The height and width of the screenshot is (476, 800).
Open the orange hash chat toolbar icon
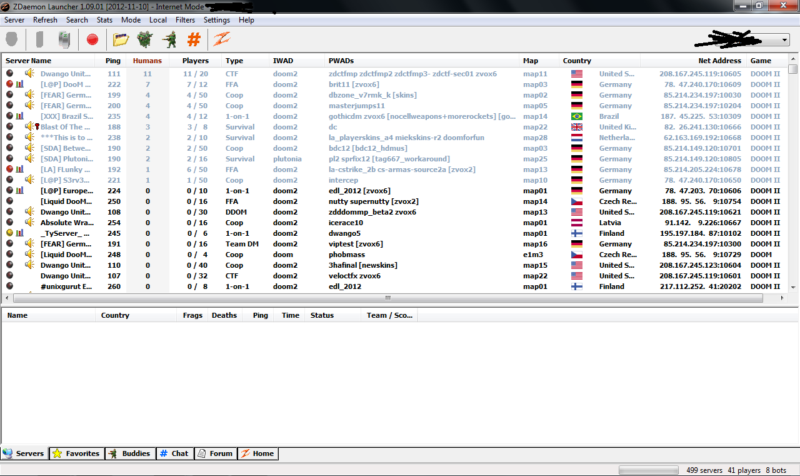194,40
